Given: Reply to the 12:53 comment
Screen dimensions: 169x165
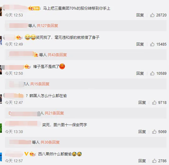Looking at the screenshot, I should click(140, 15).
